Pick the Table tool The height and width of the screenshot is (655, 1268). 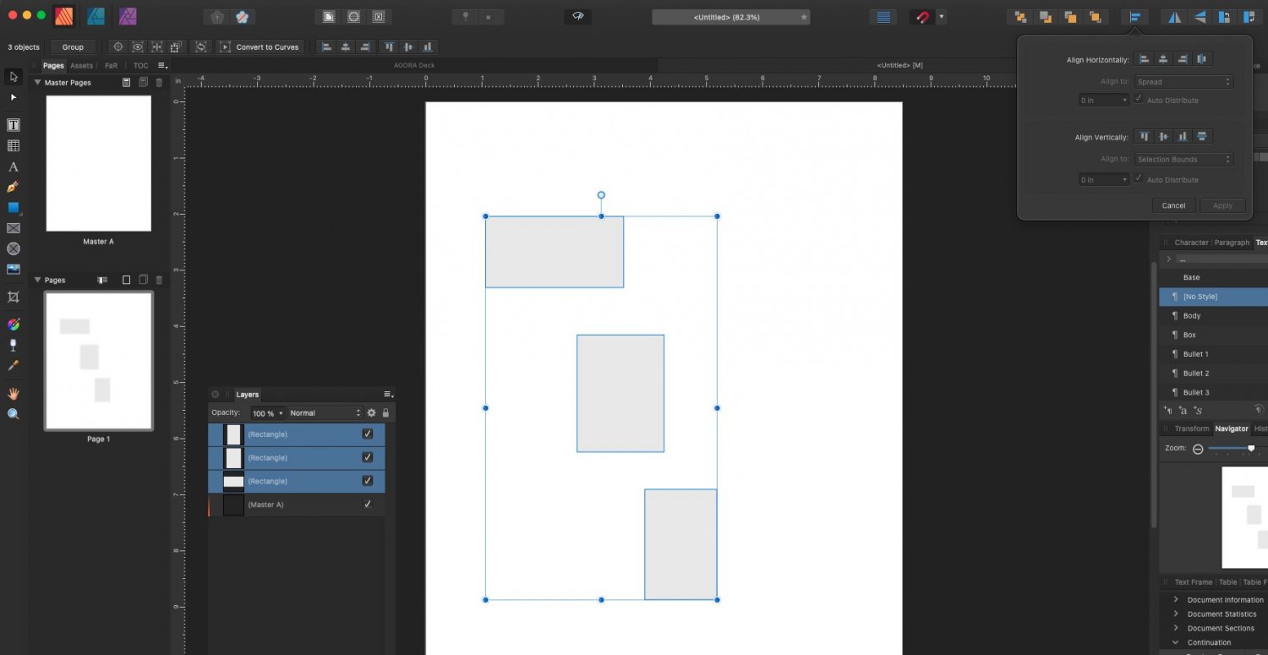[13, 145]
